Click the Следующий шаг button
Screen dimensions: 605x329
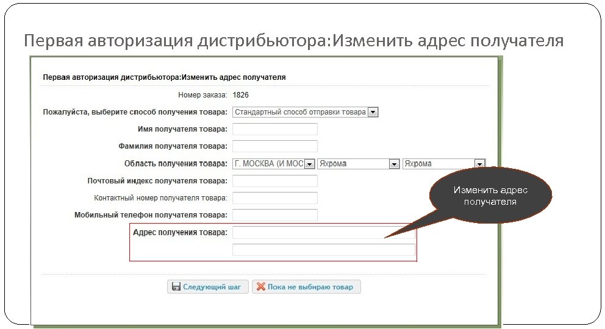pyautogui.click(x=207, y=286)
